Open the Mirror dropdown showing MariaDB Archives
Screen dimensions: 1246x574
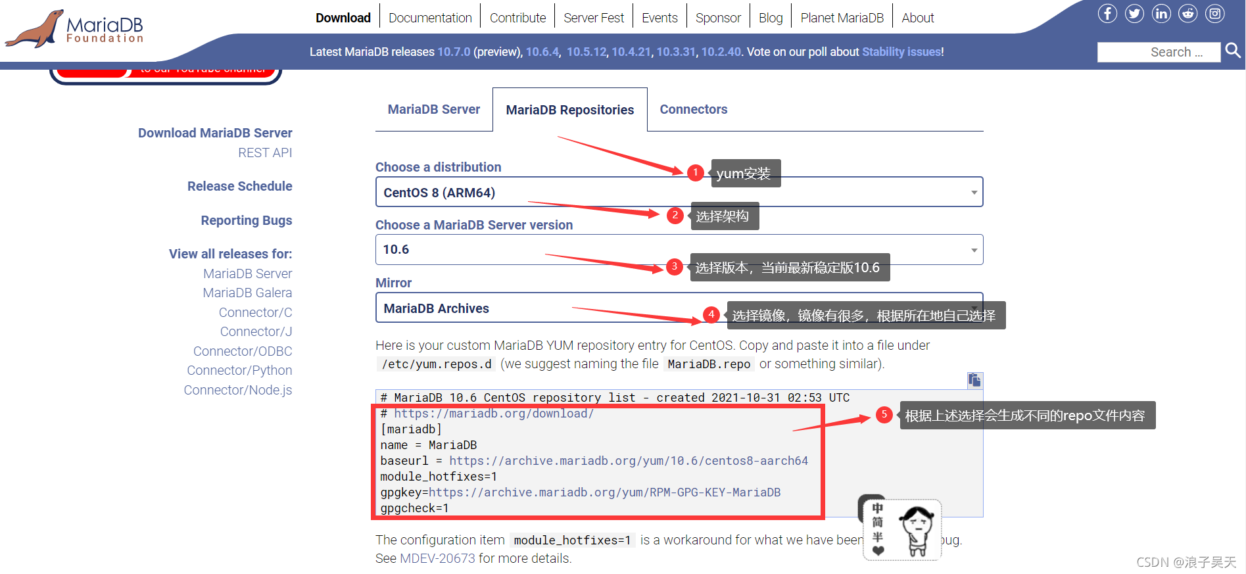[679, 308]
